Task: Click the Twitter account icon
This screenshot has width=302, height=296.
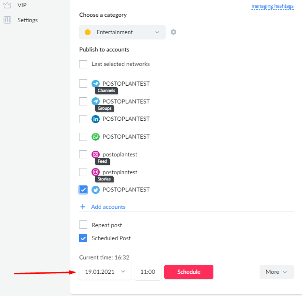Action: click(95, 190)
